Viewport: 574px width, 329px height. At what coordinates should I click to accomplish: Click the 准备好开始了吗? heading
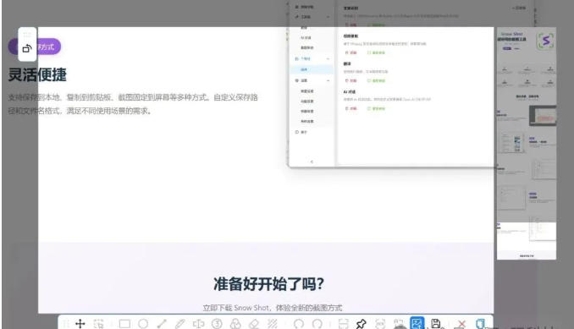(x=268, y=284)
